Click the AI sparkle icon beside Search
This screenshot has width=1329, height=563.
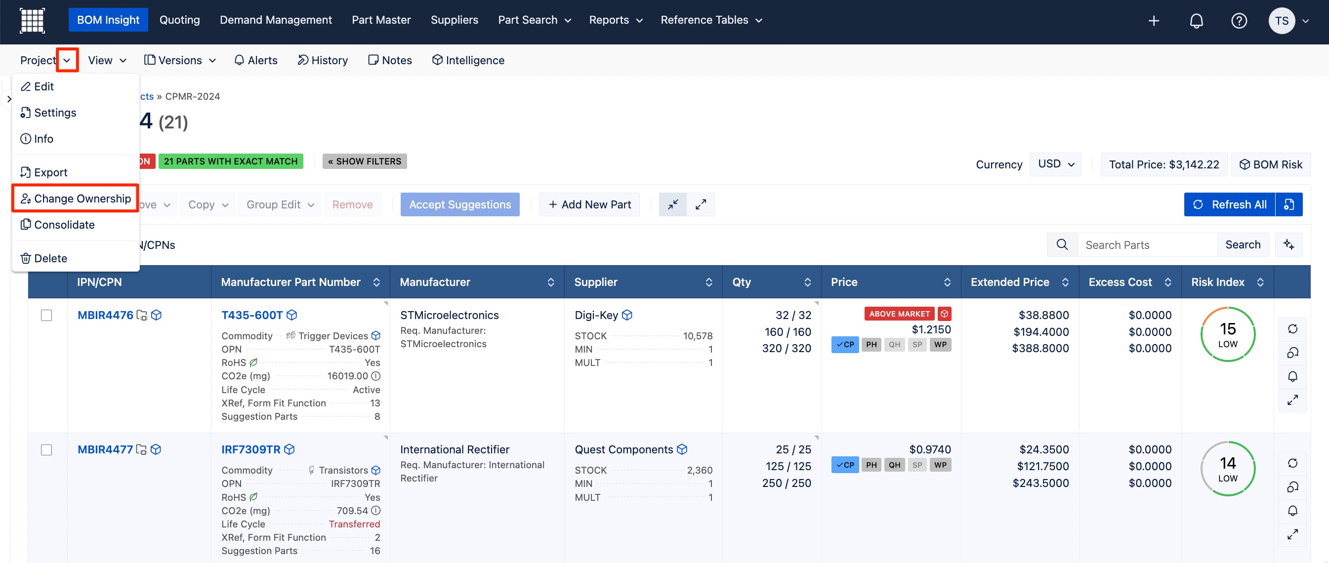(x=1289, y=245)
